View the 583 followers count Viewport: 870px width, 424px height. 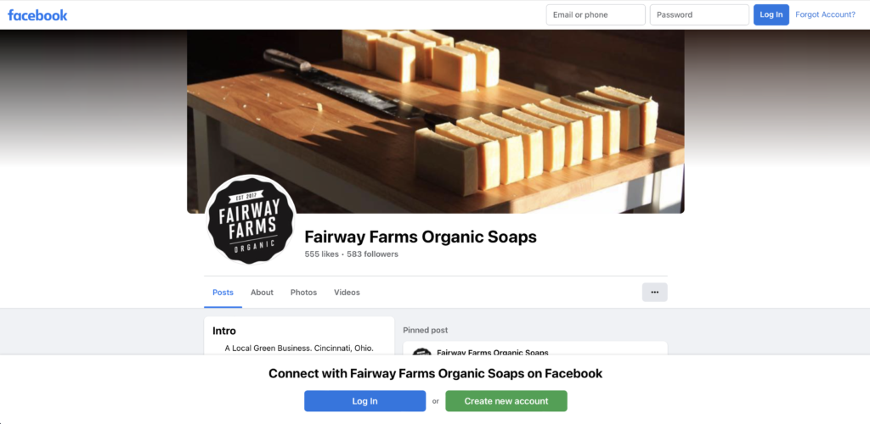coord(372,254)
